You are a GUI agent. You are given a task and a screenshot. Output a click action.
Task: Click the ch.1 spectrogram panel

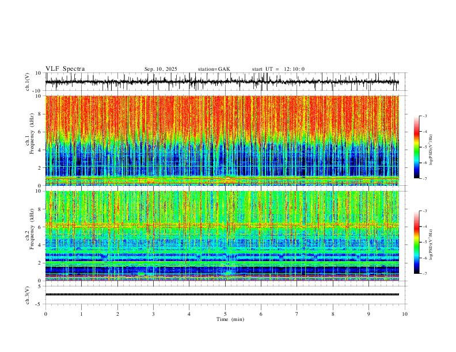[222, 140]
